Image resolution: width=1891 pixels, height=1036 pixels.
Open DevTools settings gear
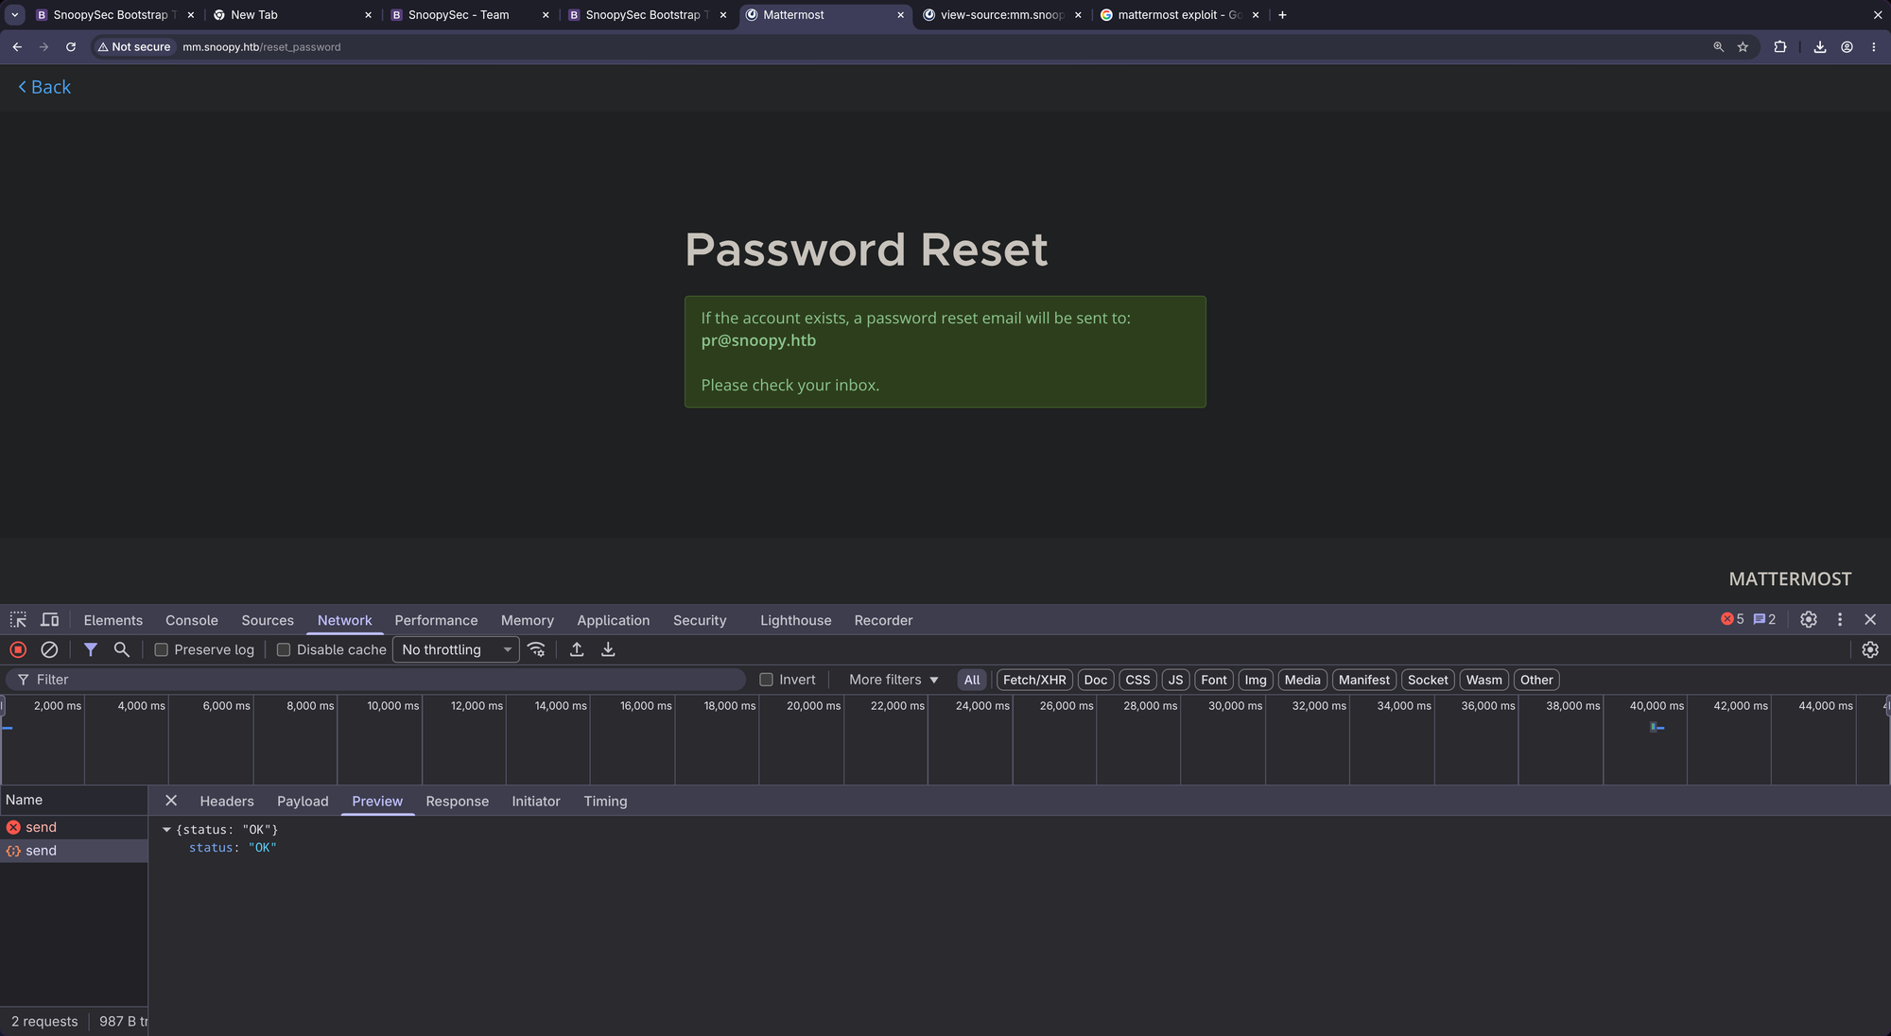[1809, 619]
